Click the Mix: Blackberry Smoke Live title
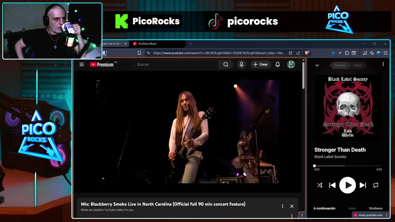The width and height of the screenshot is (395, 222). tap(163, 204)
